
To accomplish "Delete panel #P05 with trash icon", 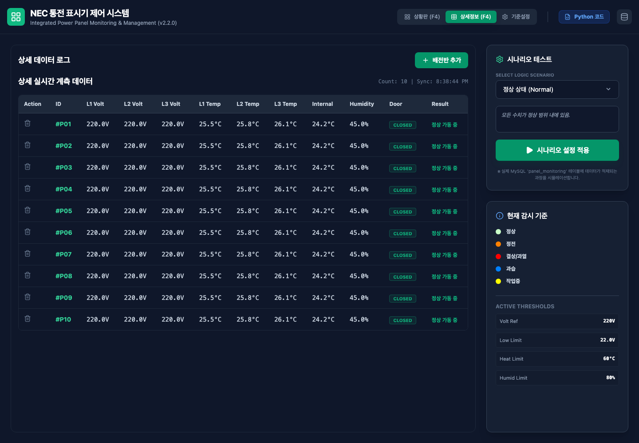I will pos(28,210).
